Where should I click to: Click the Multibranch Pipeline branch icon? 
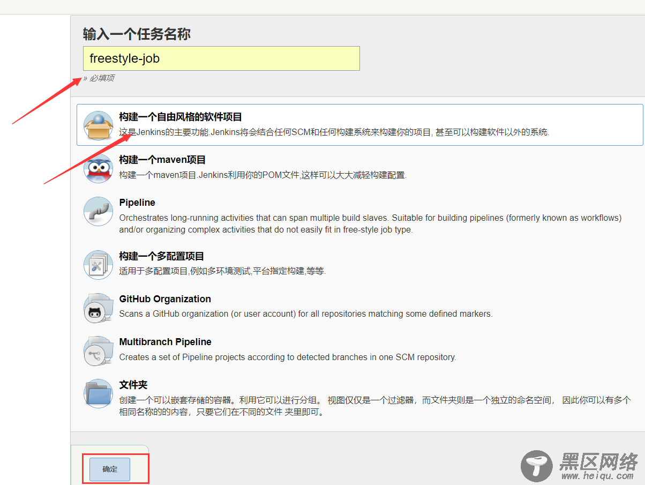[98, 350]
